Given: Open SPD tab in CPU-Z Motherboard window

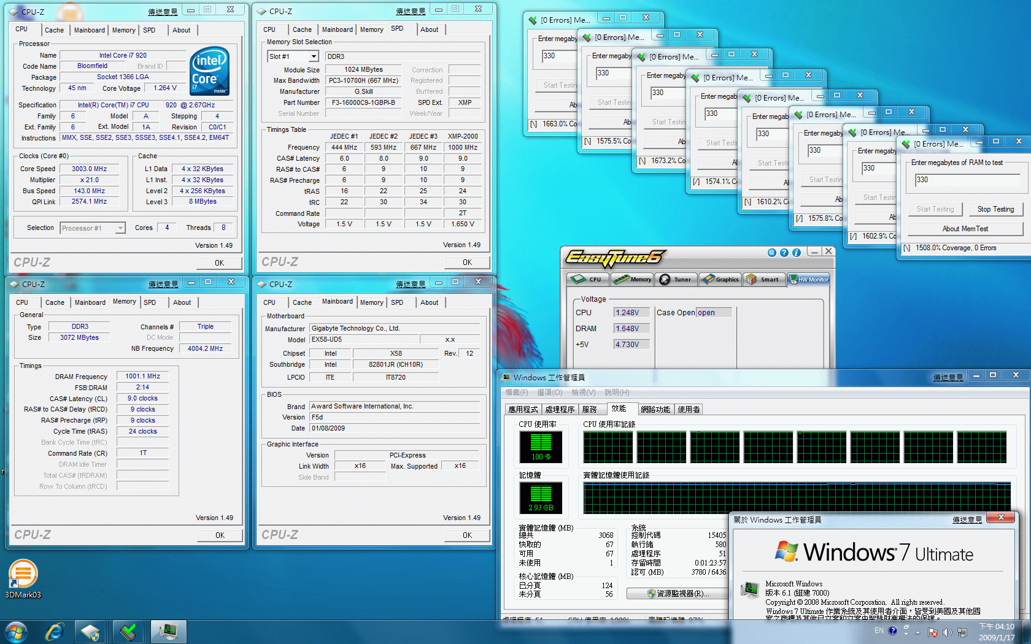Looking at the screenshot, I should click(x=397, y=302).
